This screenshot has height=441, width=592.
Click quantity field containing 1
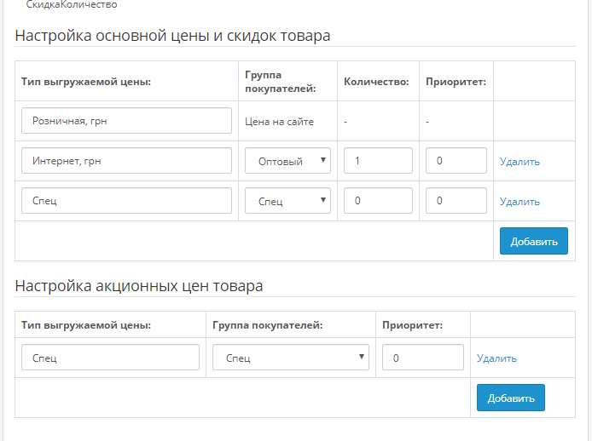click(x=378, y=161)
